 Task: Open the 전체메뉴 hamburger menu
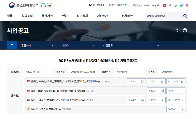[x=125, y=16]
